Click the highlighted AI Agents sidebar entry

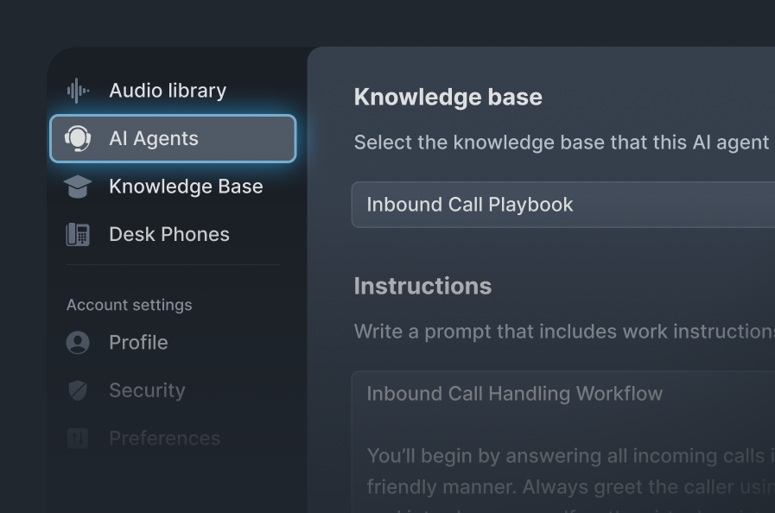coord(172,138)
